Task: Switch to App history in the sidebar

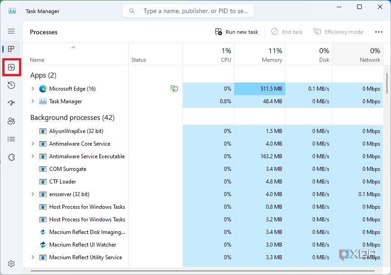Action: [11, 85]
